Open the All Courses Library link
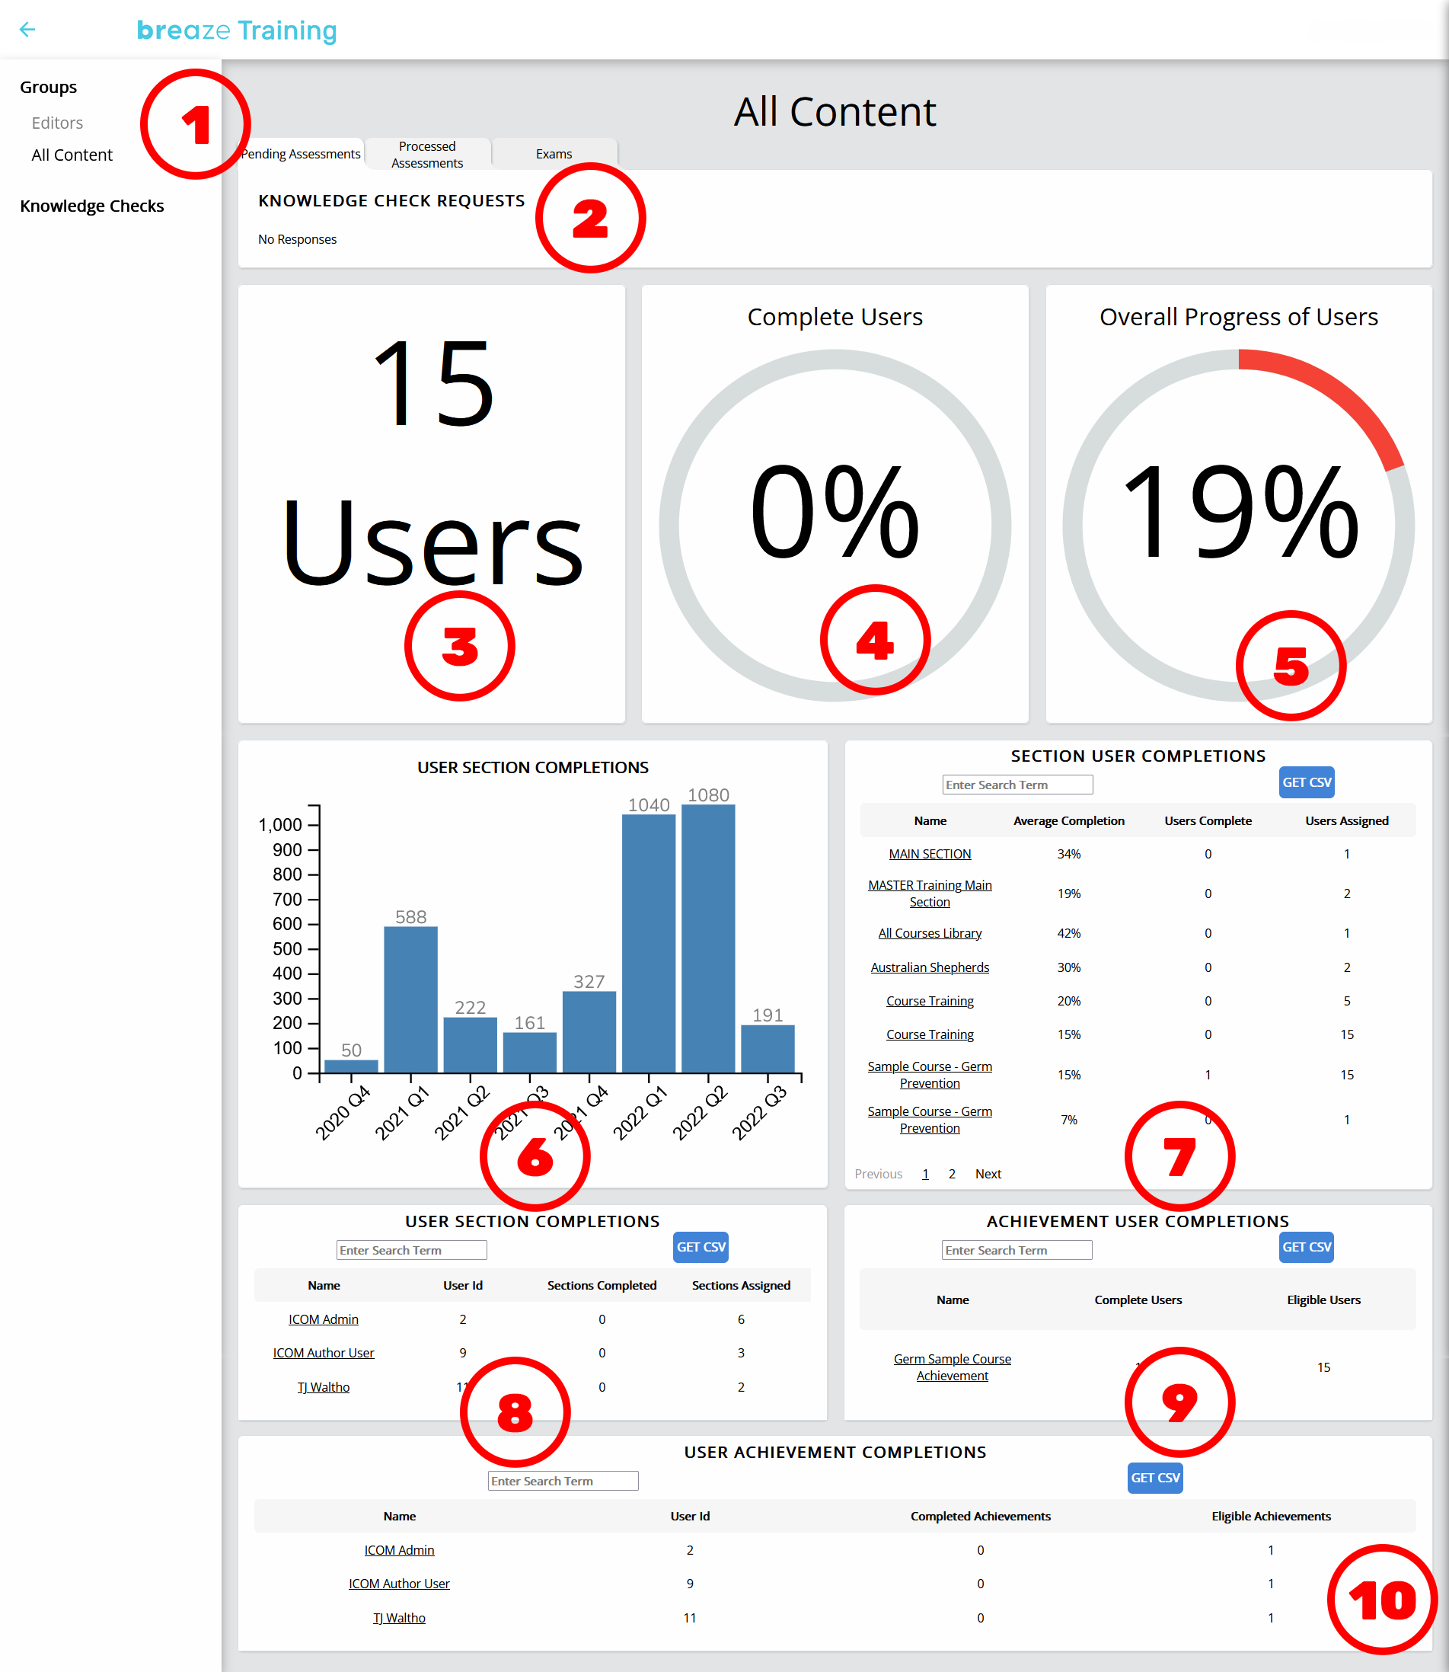 click(930, 932)
